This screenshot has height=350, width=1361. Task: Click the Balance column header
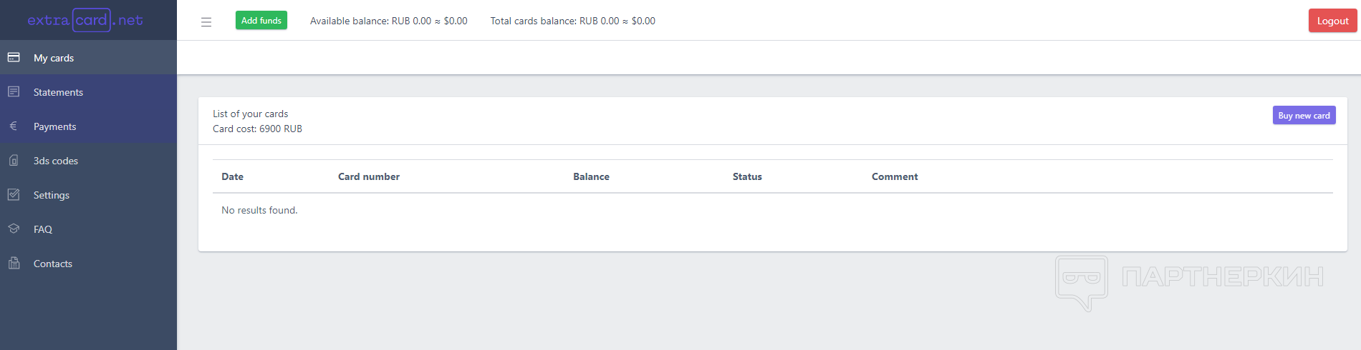591,176
